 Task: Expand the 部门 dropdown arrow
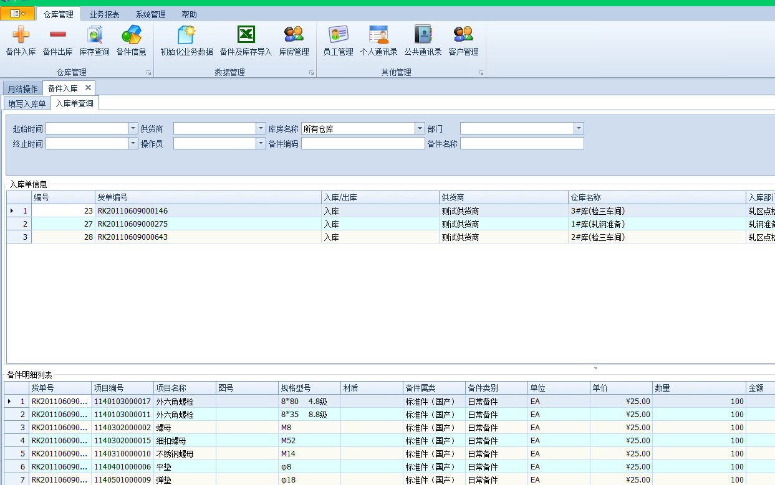click(579, 128)
